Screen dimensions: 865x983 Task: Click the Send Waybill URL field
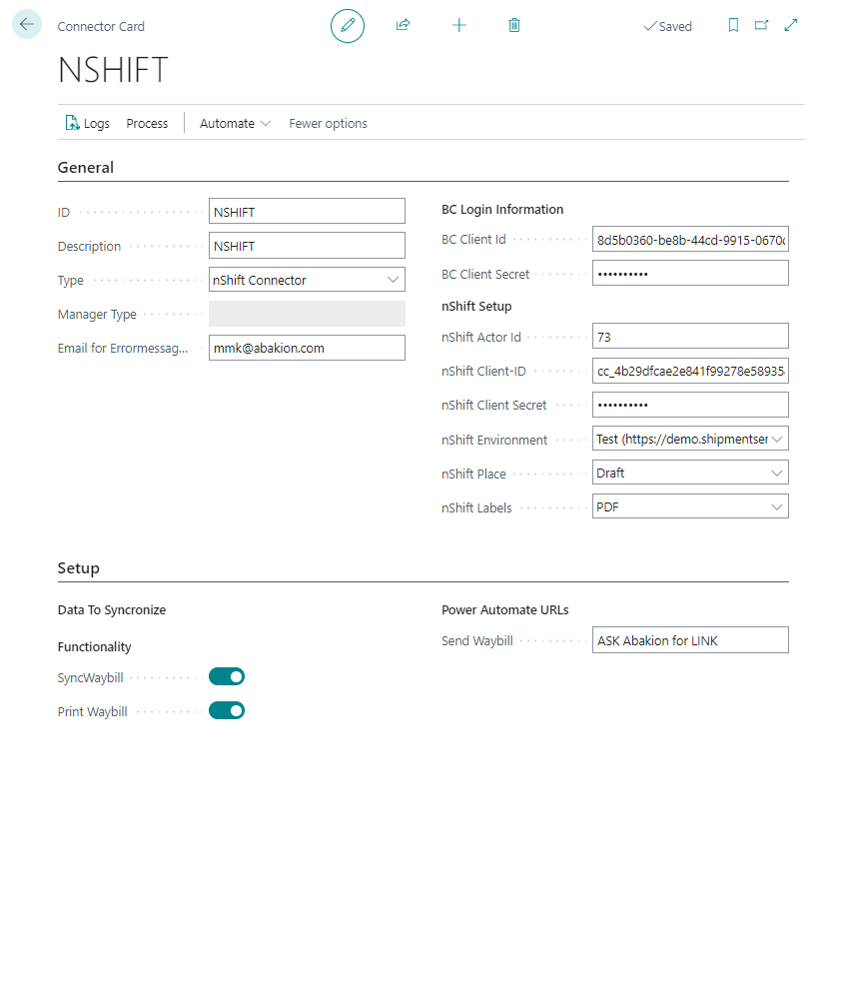coord(690,640)
